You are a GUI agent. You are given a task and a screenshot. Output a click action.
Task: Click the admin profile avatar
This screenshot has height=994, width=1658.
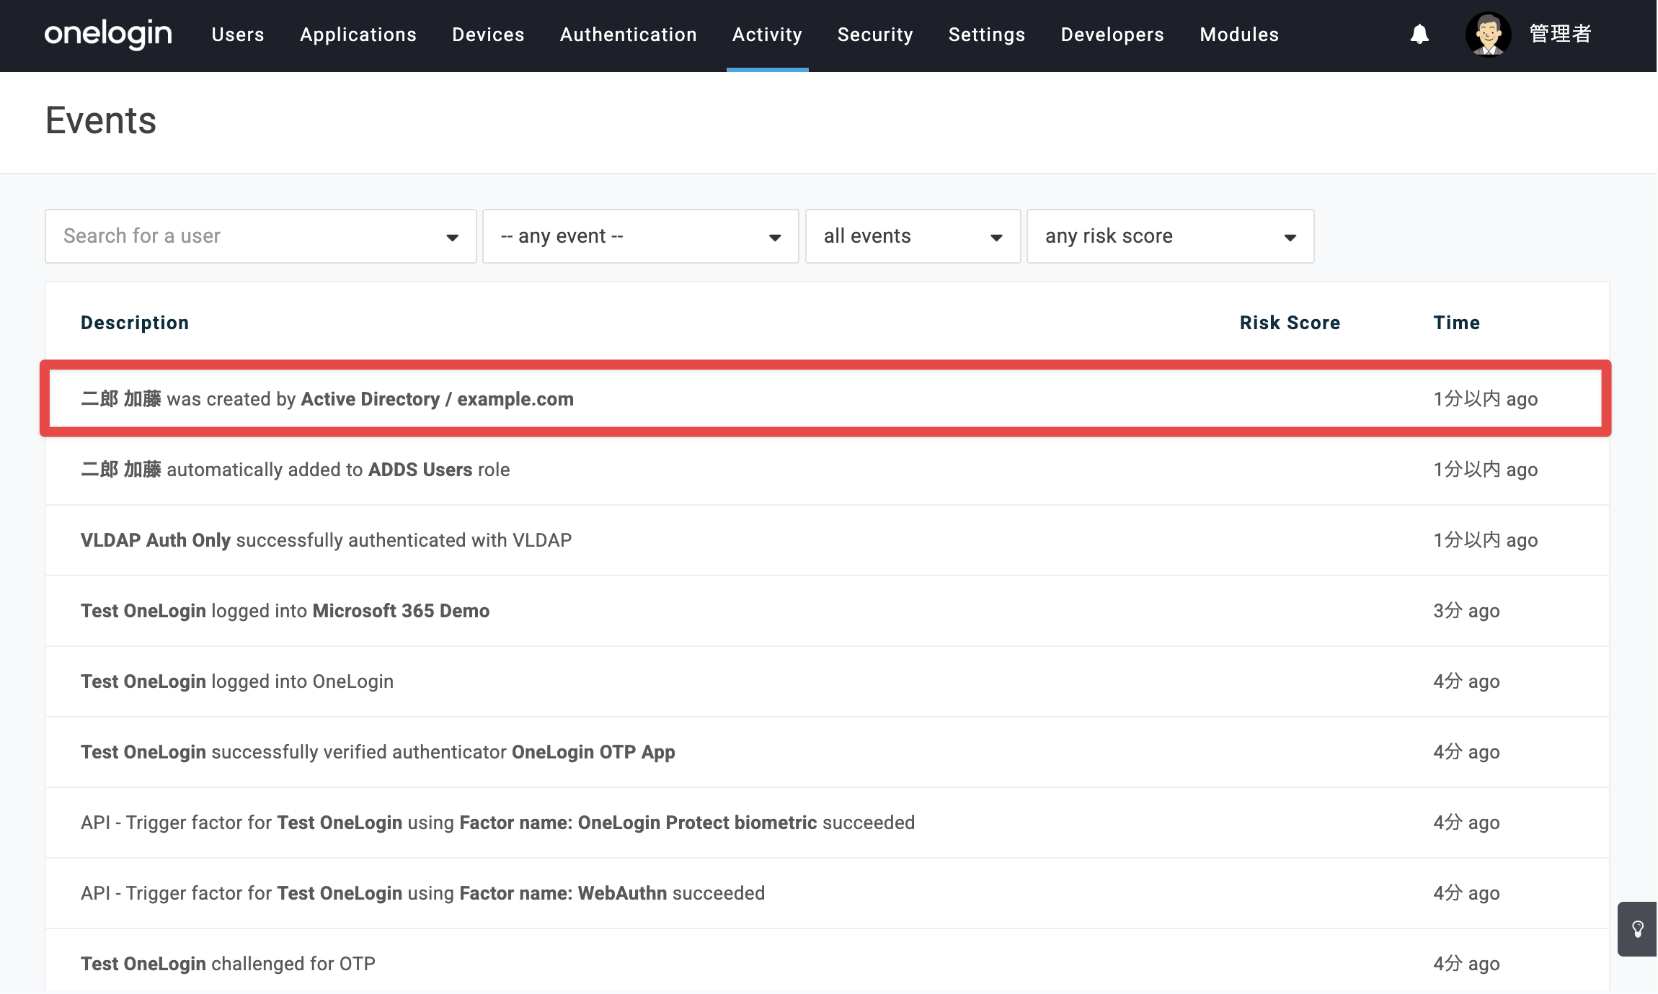(1488, 34)
